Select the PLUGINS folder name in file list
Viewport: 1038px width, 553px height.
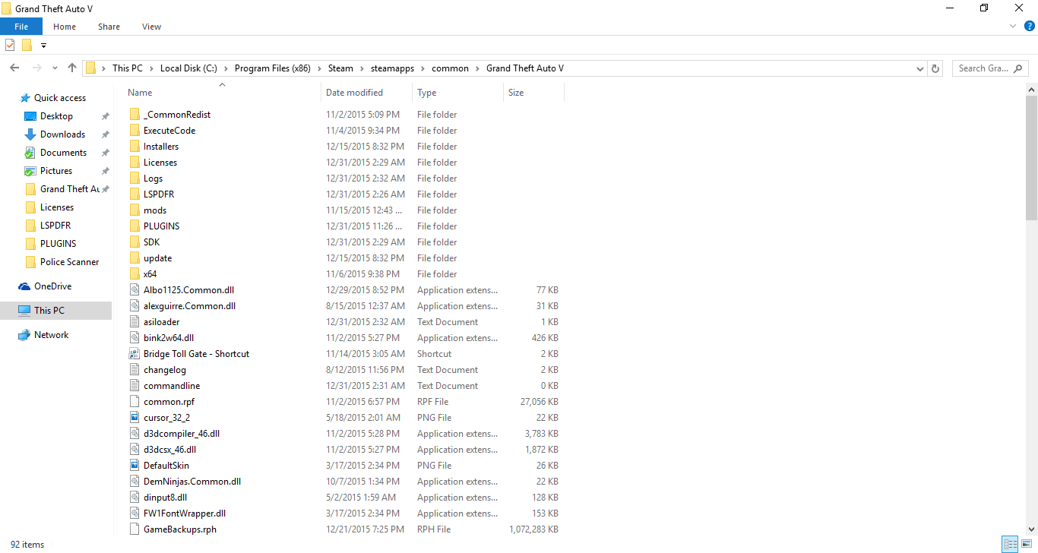(161, 226)
